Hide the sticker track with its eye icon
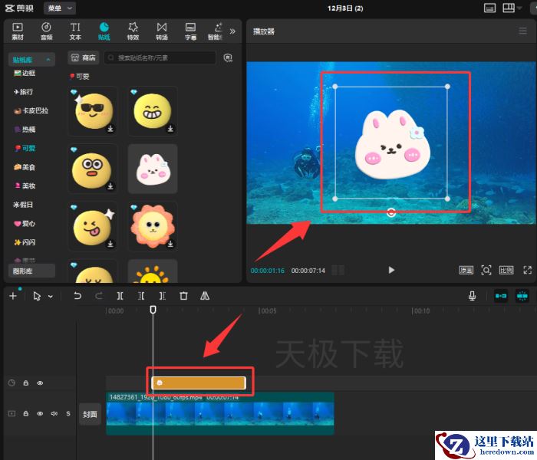 coord(40,383)
